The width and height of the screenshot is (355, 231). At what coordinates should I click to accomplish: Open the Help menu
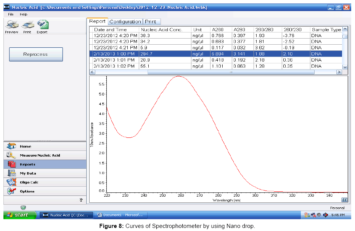[x=24, y=14]
